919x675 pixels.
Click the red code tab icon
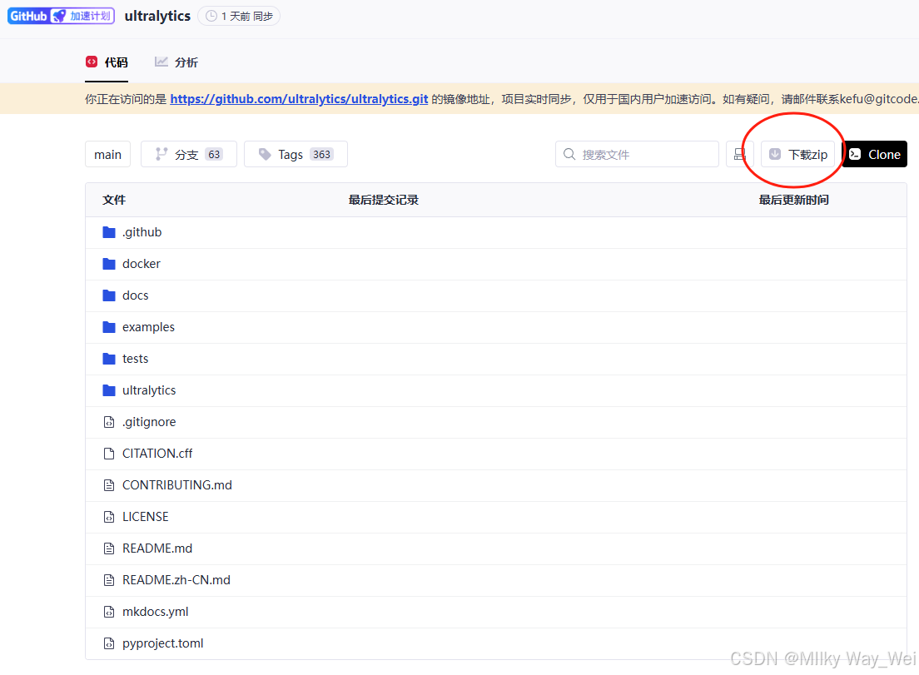[92, 62]
